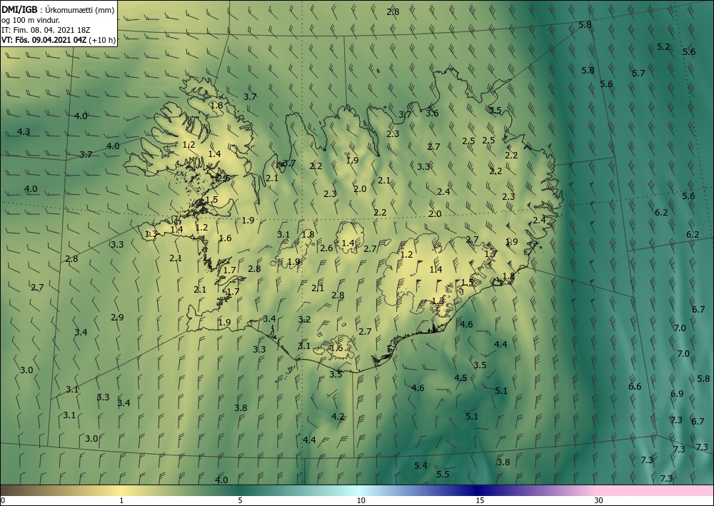714x506 pixels.
Task: Pick the dark navy band of the color bar
Action: pyautogui.click(x=478, y=490)
